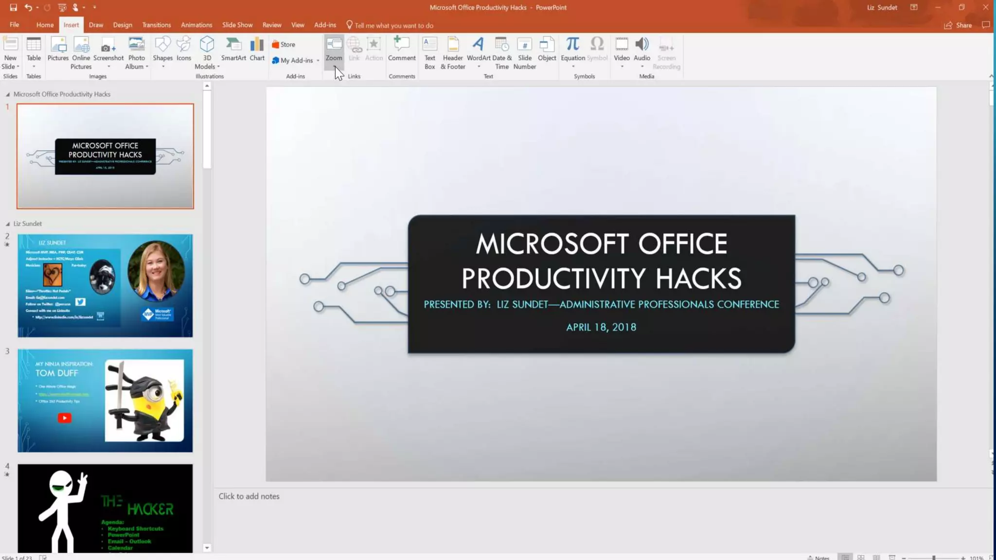The height and width of the screenshot is (560, 996).
Task: Toggle the Notes pane in status bar
Action: pyautogui.click(x=818, y=557)
